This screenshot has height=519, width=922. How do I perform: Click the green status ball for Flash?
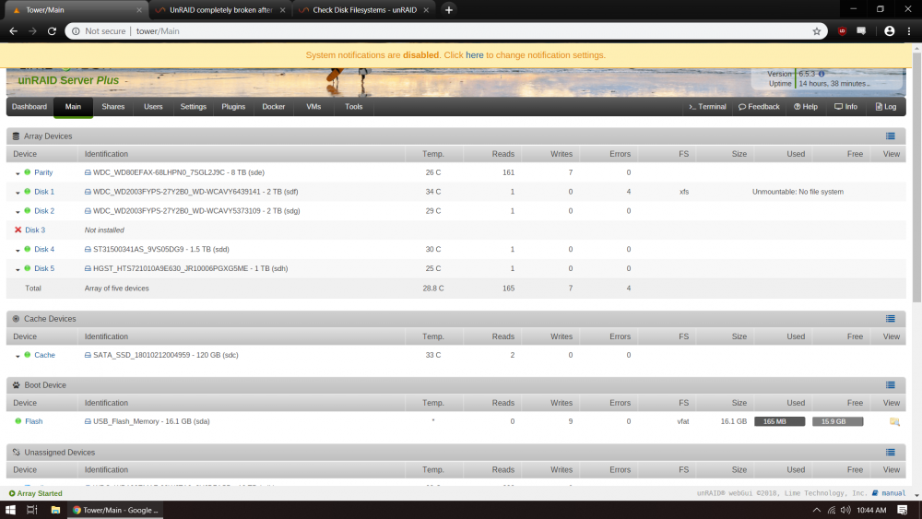(18, 421)
